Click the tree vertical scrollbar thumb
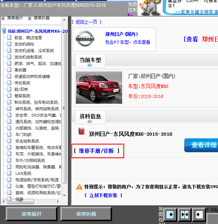The height and width of the screenshot is (224, 218). point(64,108)
